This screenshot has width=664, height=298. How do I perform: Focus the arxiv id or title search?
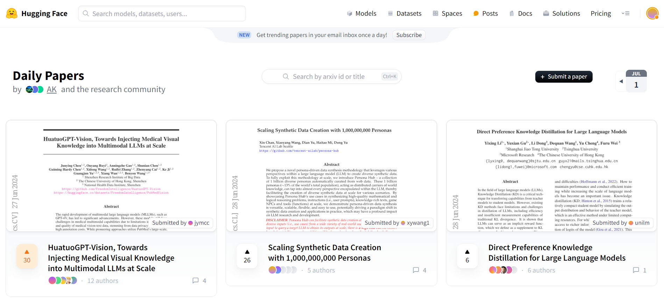pos(331,76)
